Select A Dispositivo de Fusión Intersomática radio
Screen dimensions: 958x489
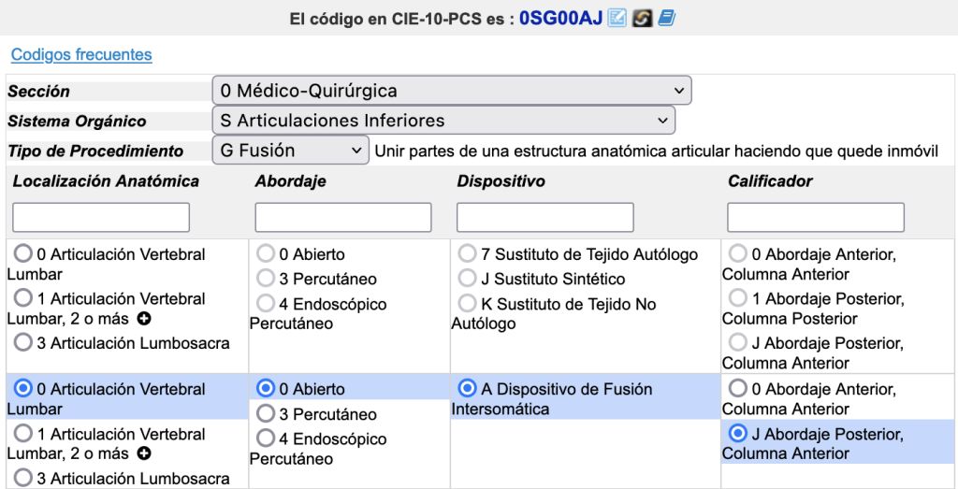467,388
